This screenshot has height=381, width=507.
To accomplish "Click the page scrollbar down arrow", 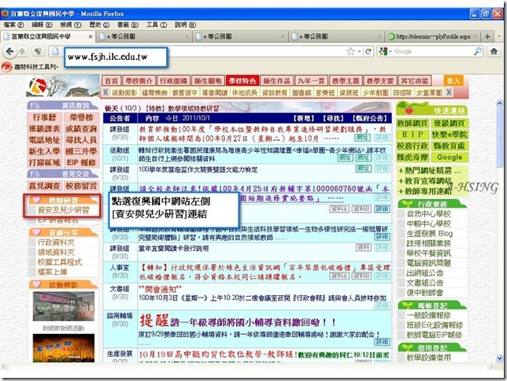I will coord(500,358).
